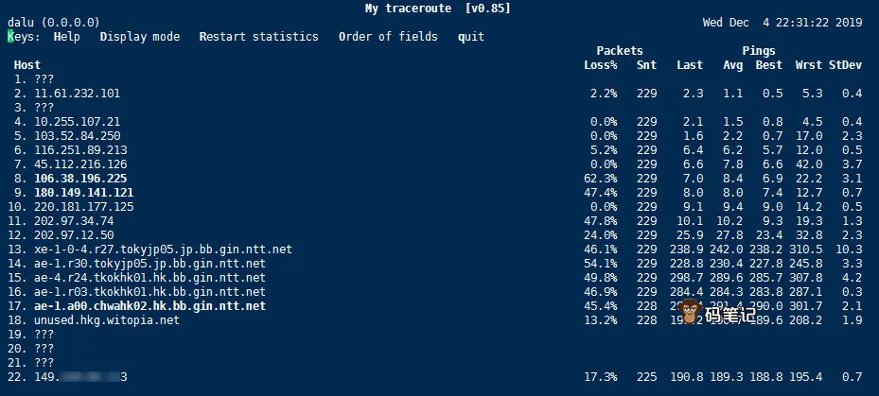The height and width of the screenshot is (396, 879).
Task: Click the Host column header
Action: (x=27, y=64)
